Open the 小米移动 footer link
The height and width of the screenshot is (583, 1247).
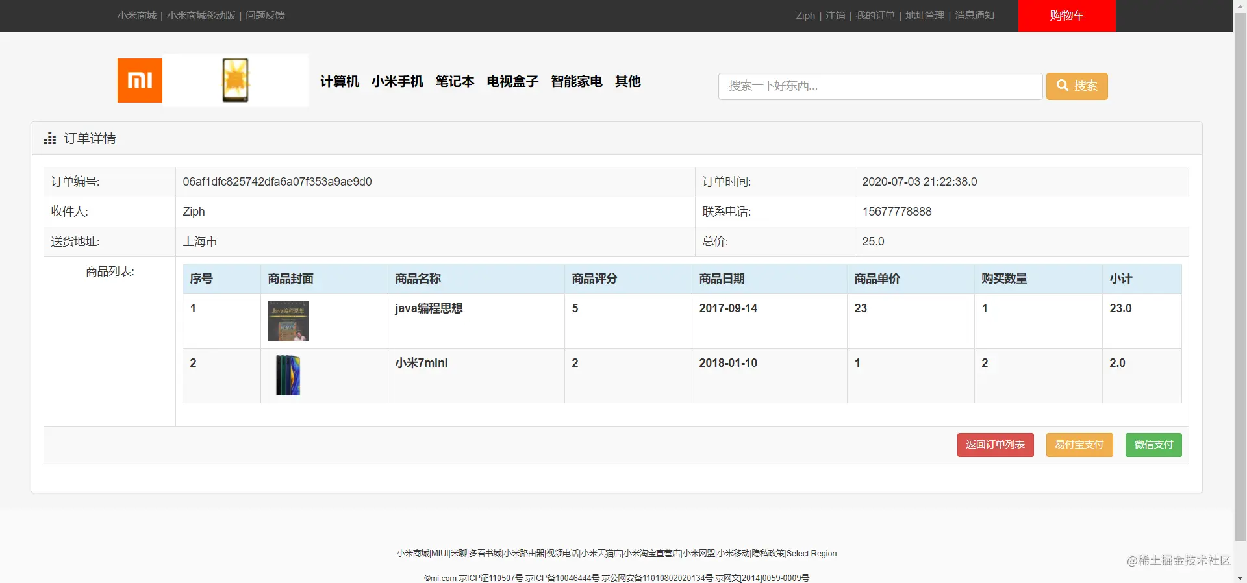coord(734,554)
